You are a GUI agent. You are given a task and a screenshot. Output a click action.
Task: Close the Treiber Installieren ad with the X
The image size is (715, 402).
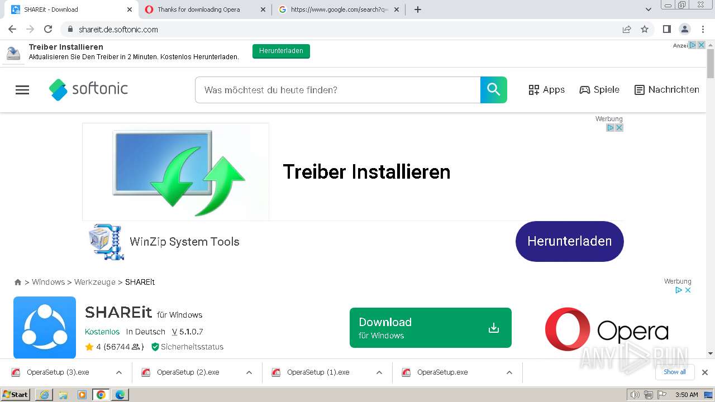click(x=619, y=128)
